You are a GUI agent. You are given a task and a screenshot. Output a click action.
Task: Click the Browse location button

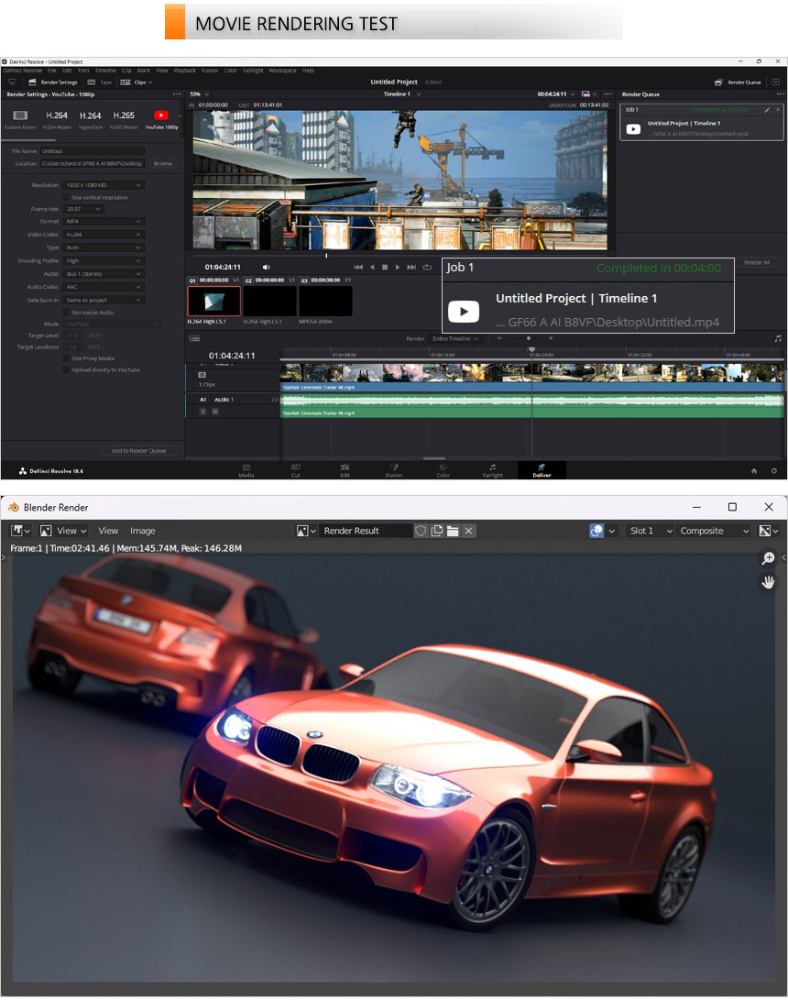[x=163, y=164]
